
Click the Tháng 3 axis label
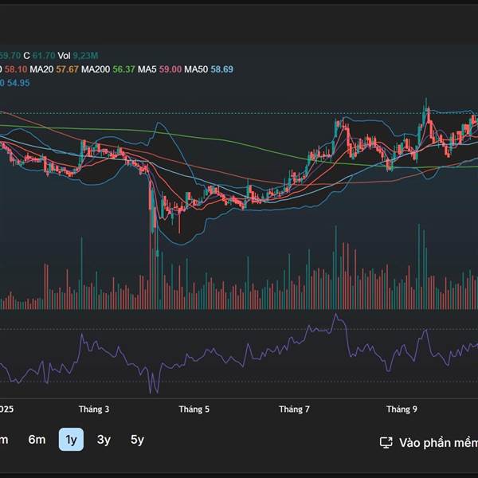tap(94, 409)
